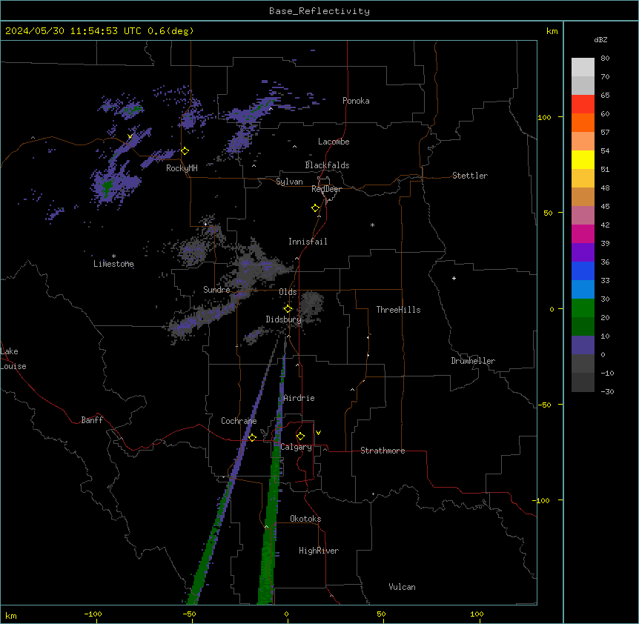The width and height of the screenshot is (639, 624).
Task: Click the asterisk marker east of Innisfail
Action: [372, 225]
